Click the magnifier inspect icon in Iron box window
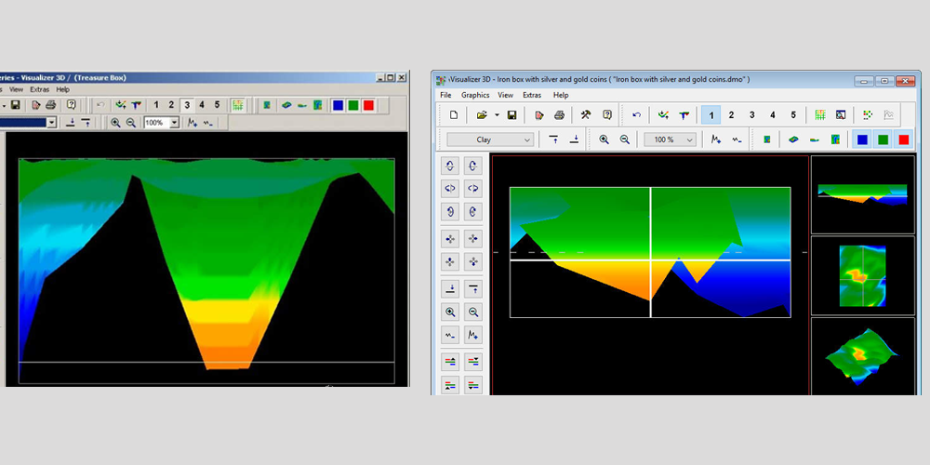Viewport: 930px width, 465px height. pos(841,115)
